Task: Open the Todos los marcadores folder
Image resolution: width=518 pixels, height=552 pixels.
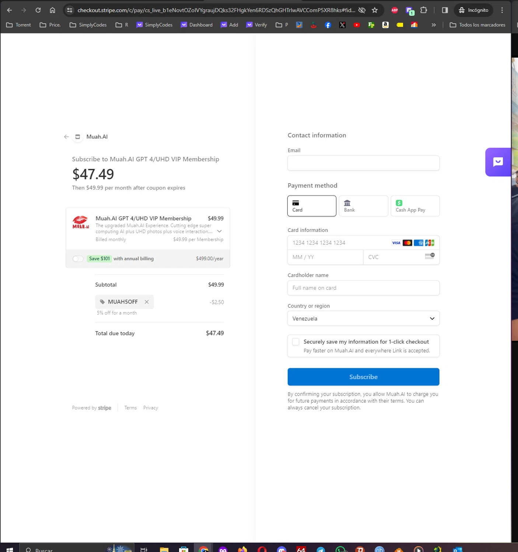Action: pos(477,25)
